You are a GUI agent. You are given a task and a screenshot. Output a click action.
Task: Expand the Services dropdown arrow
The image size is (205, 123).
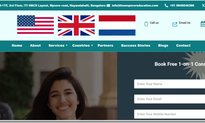pos(67,46)
